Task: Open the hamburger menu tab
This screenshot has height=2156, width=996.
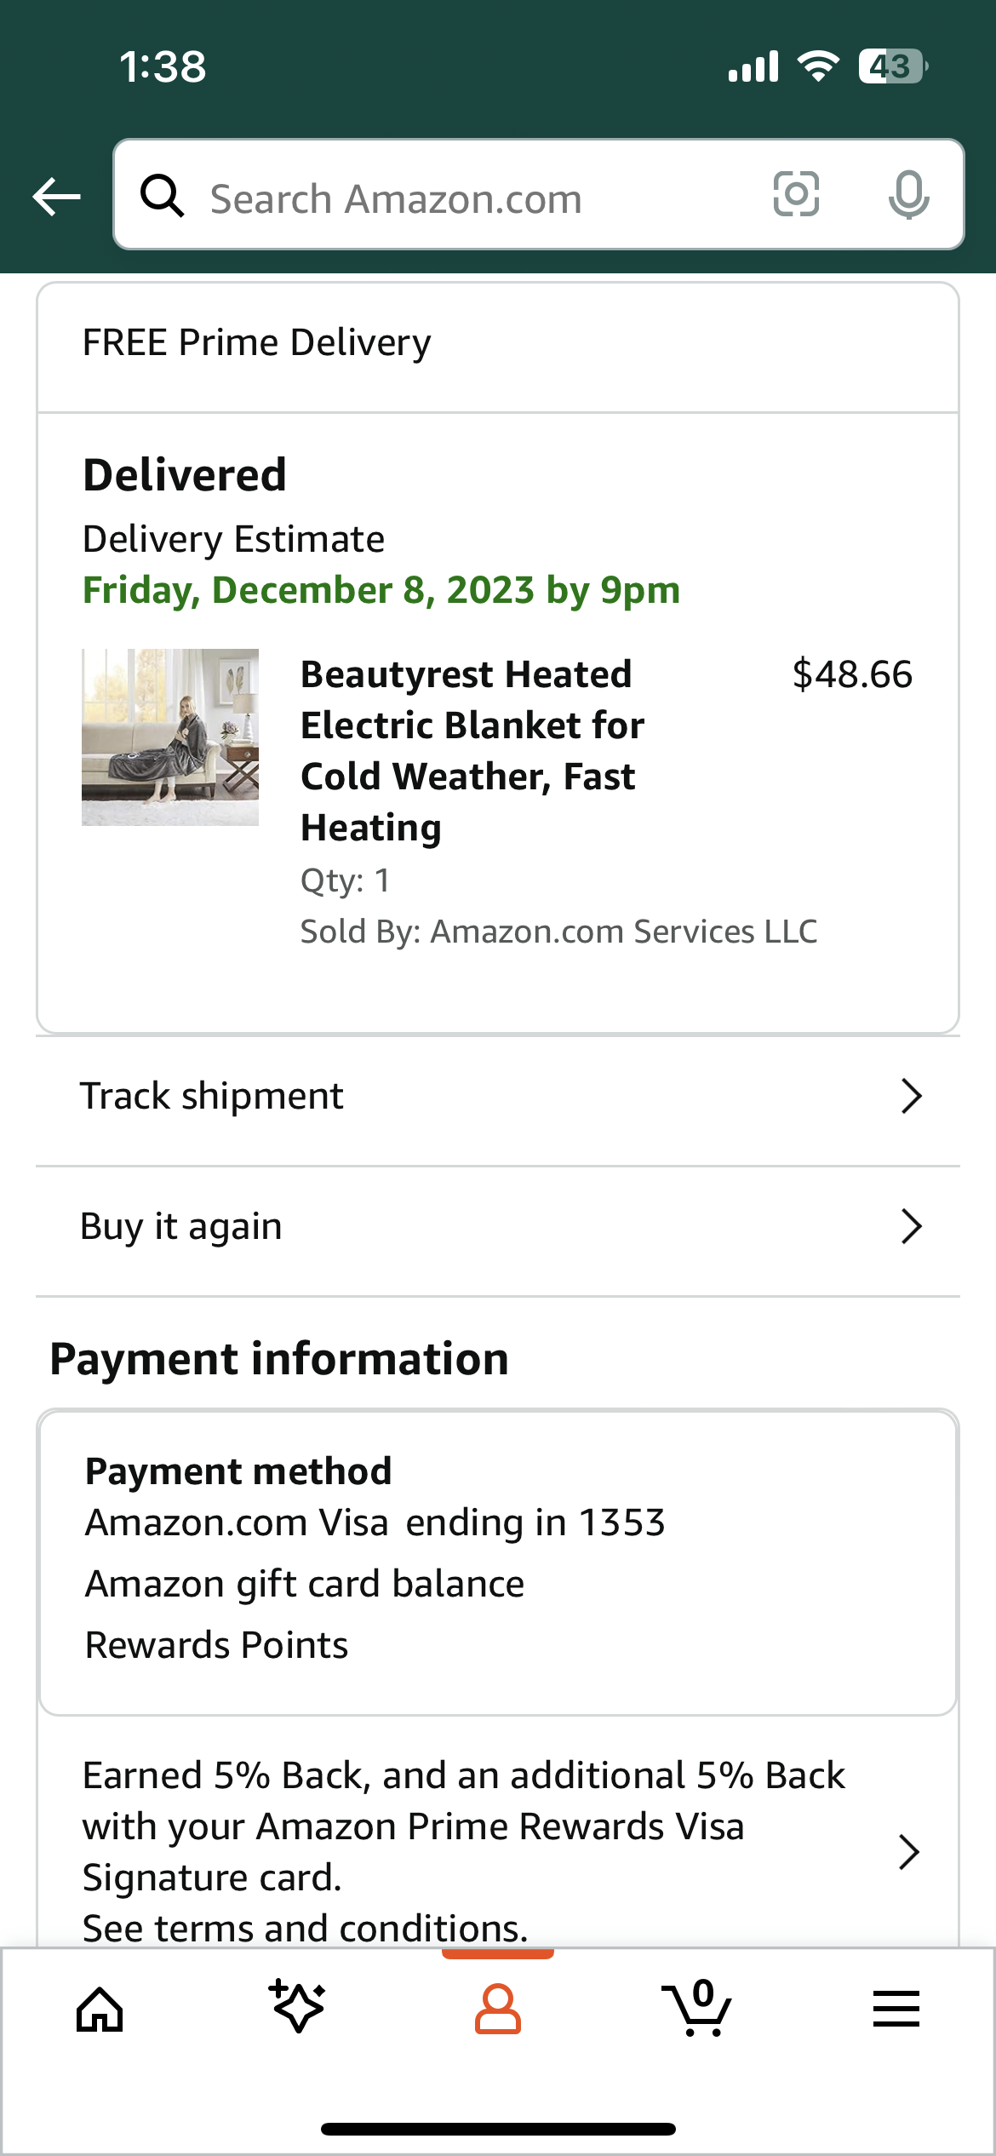Action: click(896, 2009)
